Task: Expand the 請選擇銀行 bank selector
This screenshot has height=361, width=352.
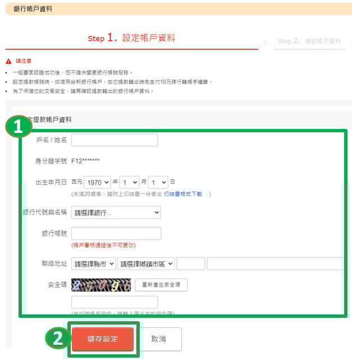Action: pos(116,212)
